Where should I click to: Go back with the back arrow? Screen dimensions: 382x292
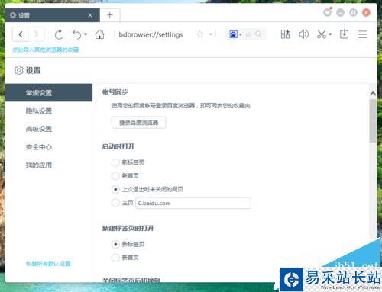pos(21,34)
